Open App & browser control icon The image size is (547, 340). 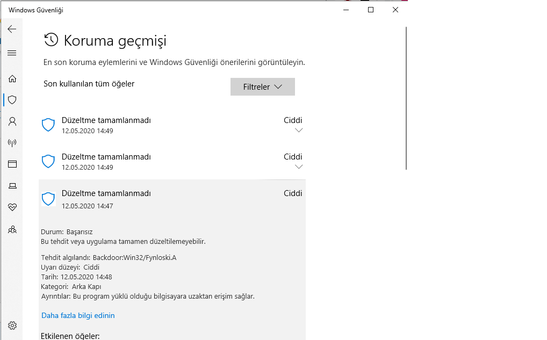tap(12, 164)
